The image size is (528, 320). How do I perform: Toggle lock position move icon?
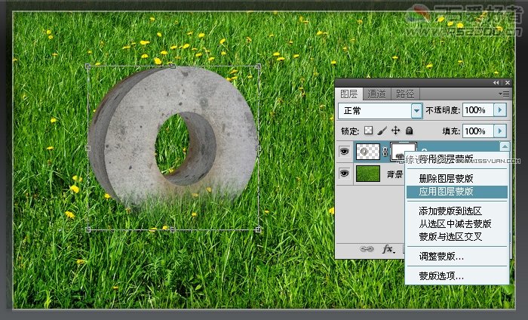point(396,131)
